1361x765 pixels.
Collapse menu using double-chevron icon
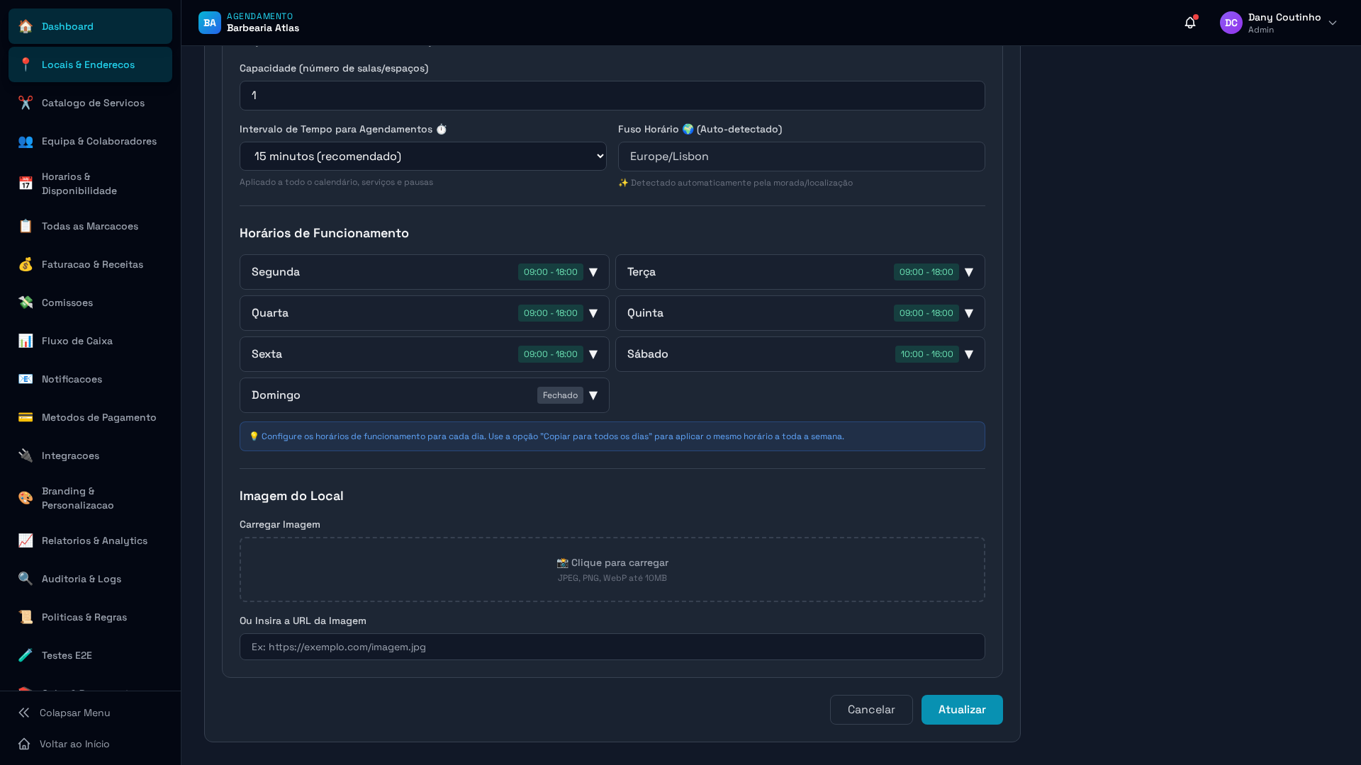[24, 713]
